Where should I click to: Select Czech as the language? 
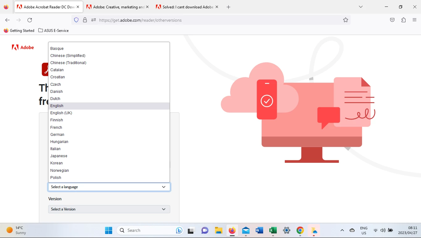pyautogui.click(x=109, y=84)
